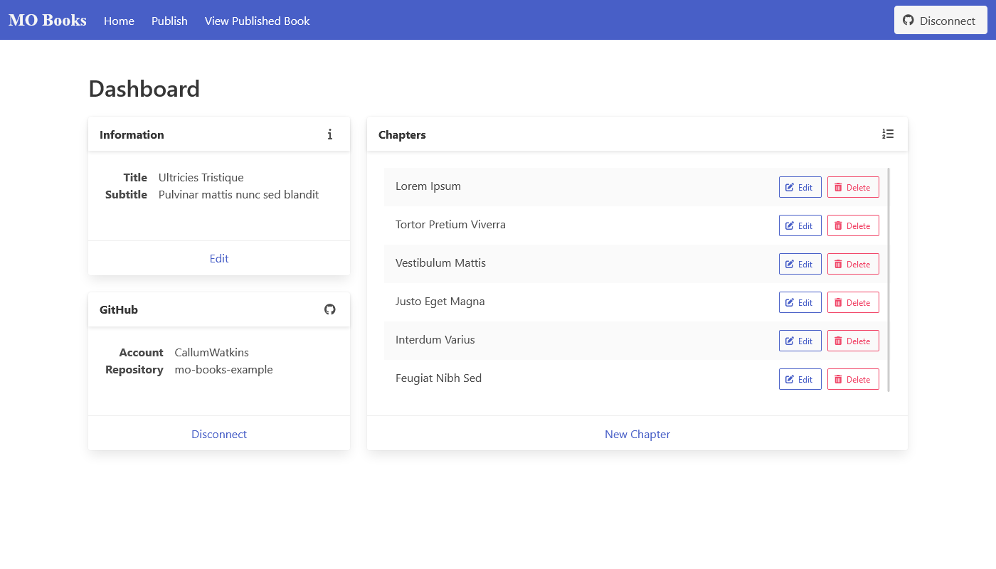The width and height of the screenshot is (996, 569).
Task: Click the info icon in Information card header
Action: pyautogui.click(x=329, y=134)
